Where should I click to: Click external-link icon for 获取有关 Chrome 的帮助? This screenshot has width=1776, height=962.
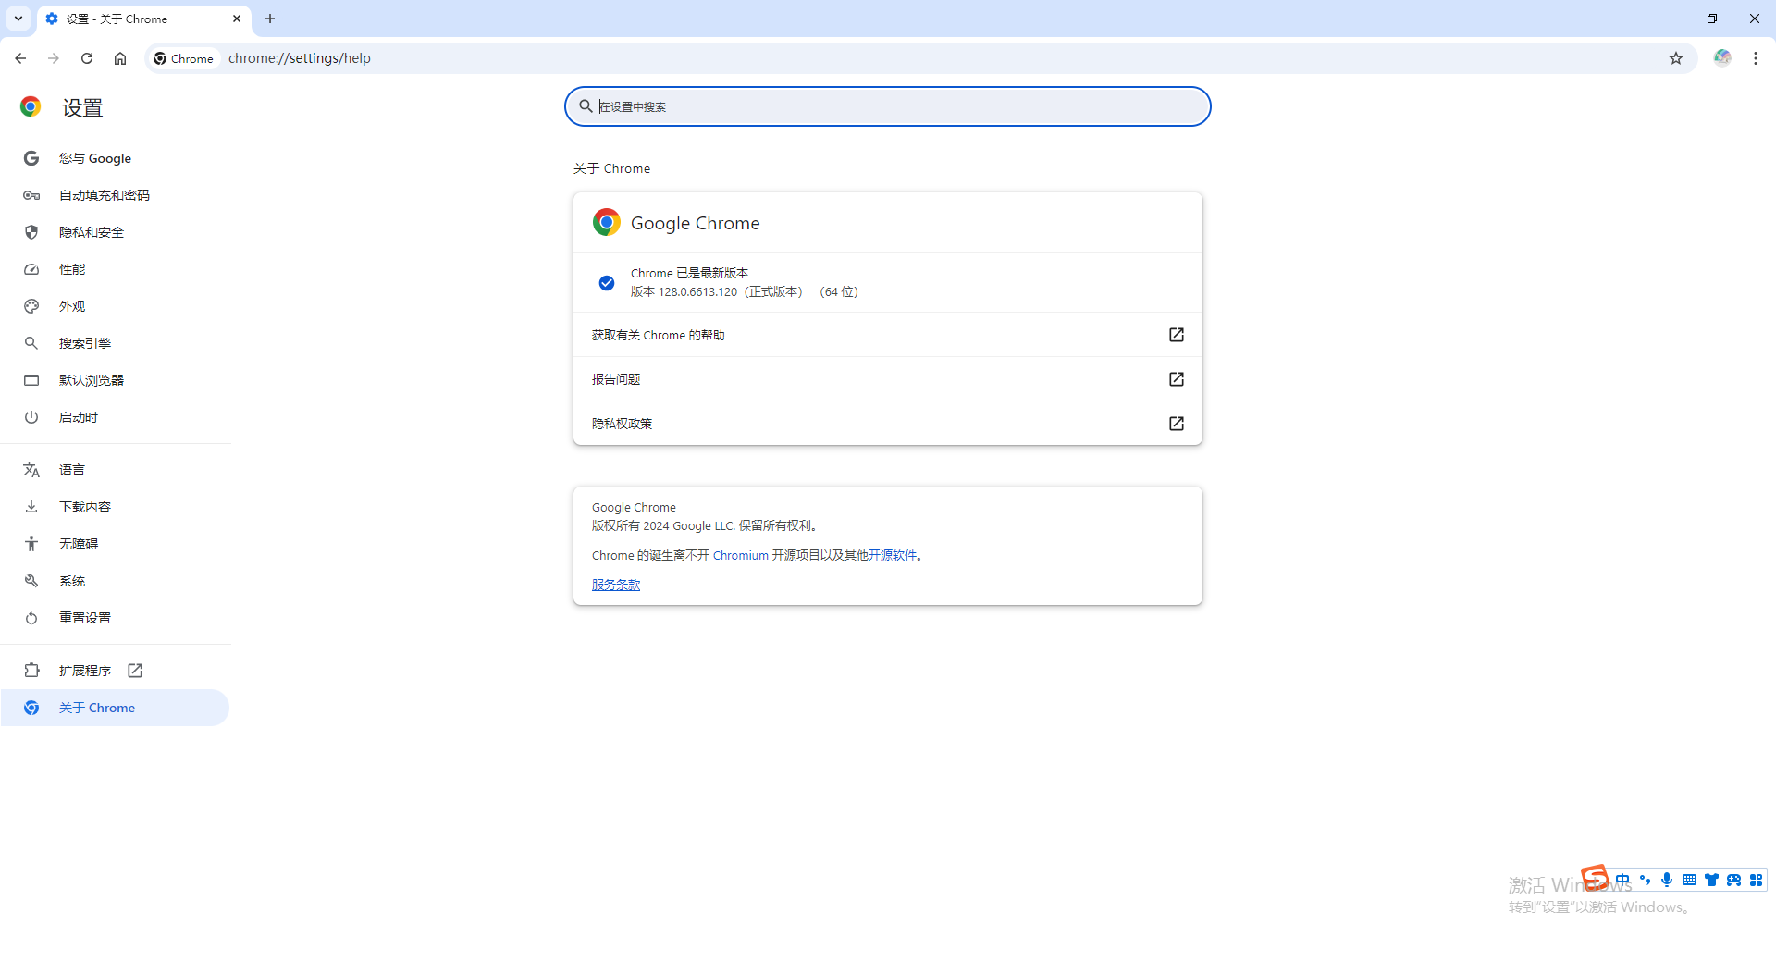[1177, 335]
